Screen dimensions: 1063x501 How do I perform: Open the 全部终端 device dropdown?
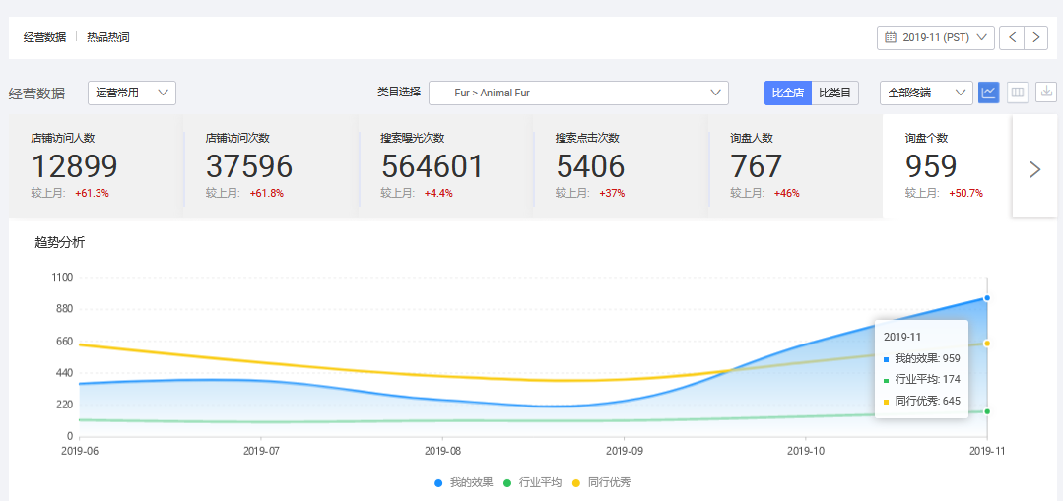pyautogui.click(x=926, y=93)
